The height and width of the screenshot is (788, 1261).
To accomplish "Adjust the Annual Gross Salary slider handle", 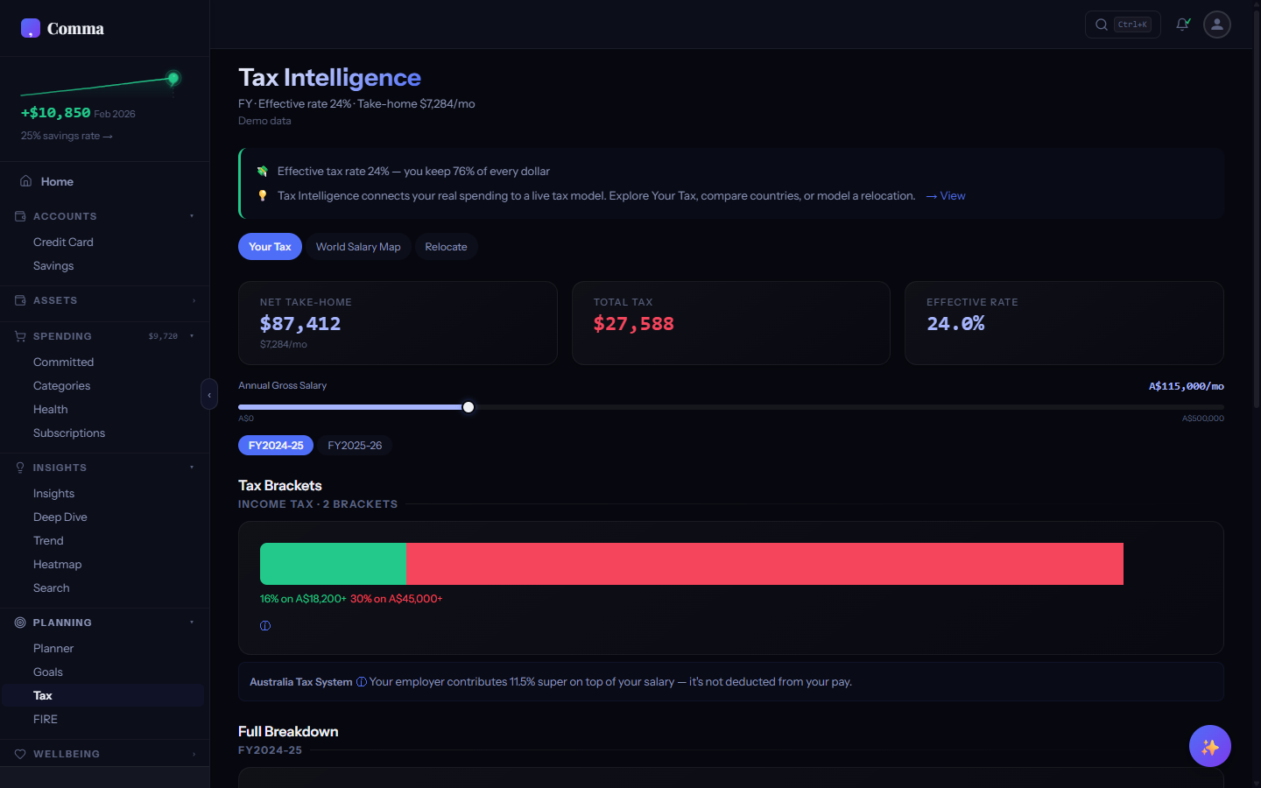I will tap(468, 406).
